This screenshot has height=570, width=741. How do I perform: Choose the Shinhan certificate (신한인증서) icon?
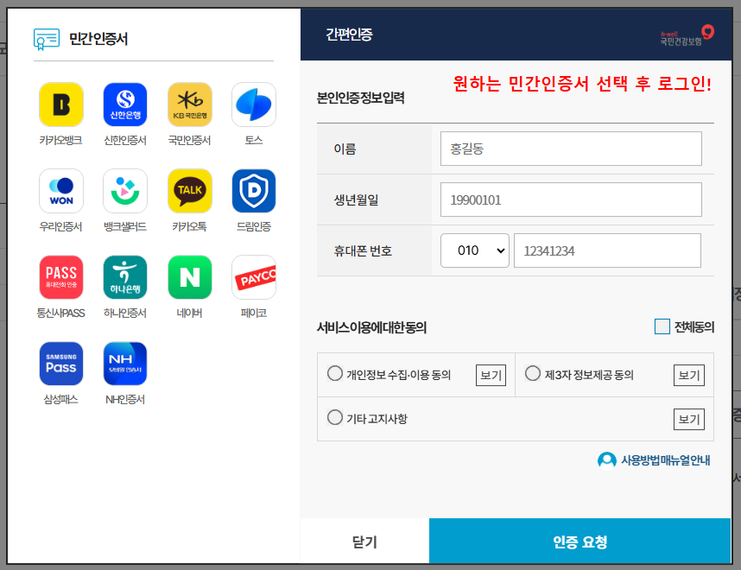125,104
